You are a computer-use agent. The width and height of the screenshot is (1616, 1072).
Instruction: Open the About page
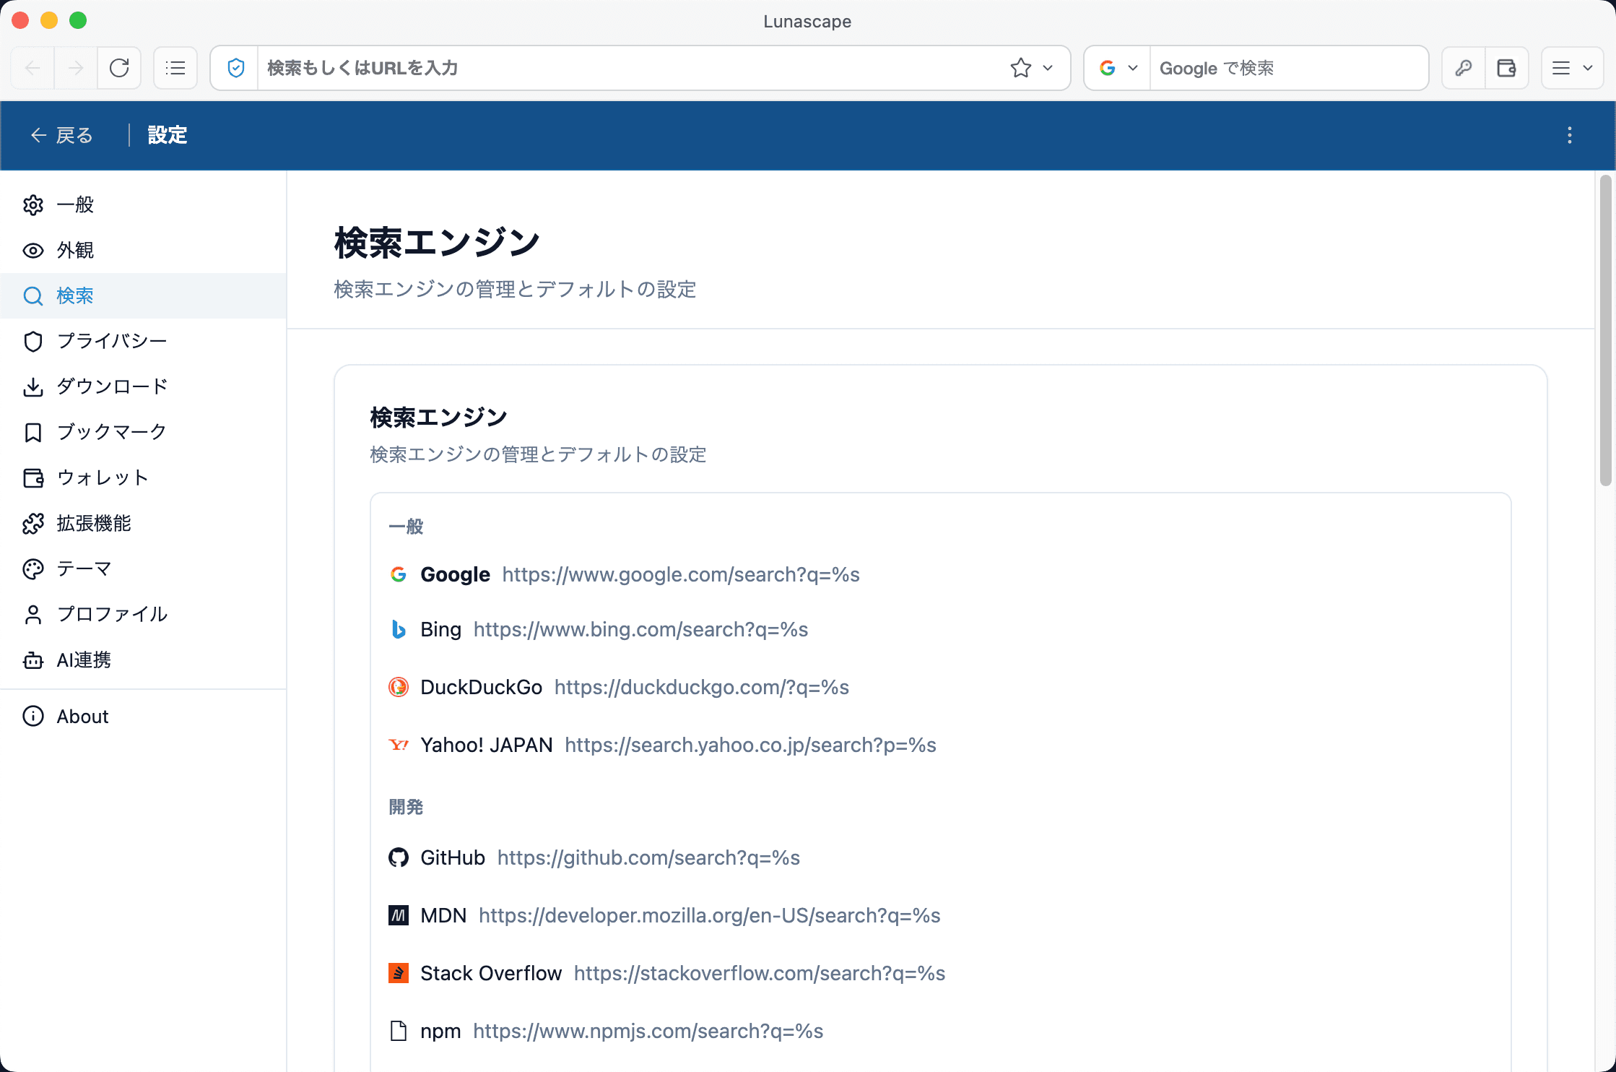(x=143, y=716)
